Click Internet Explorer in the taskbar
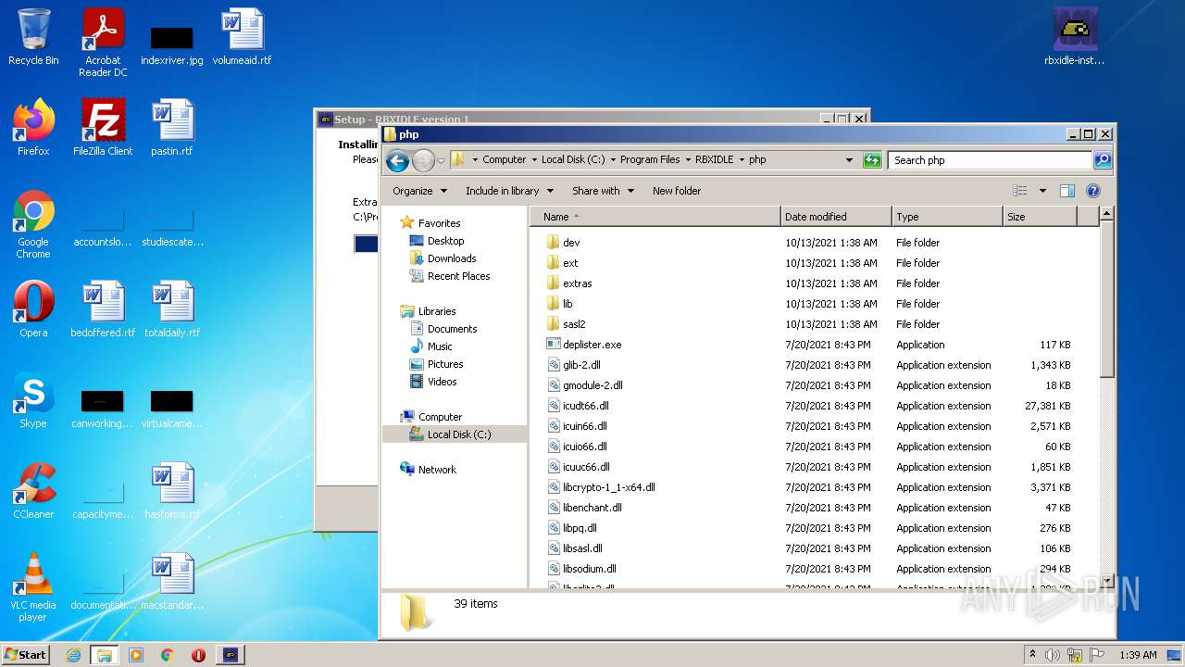Image resolution: width=1185 pixels, height=667 pixels. [73, 655]
